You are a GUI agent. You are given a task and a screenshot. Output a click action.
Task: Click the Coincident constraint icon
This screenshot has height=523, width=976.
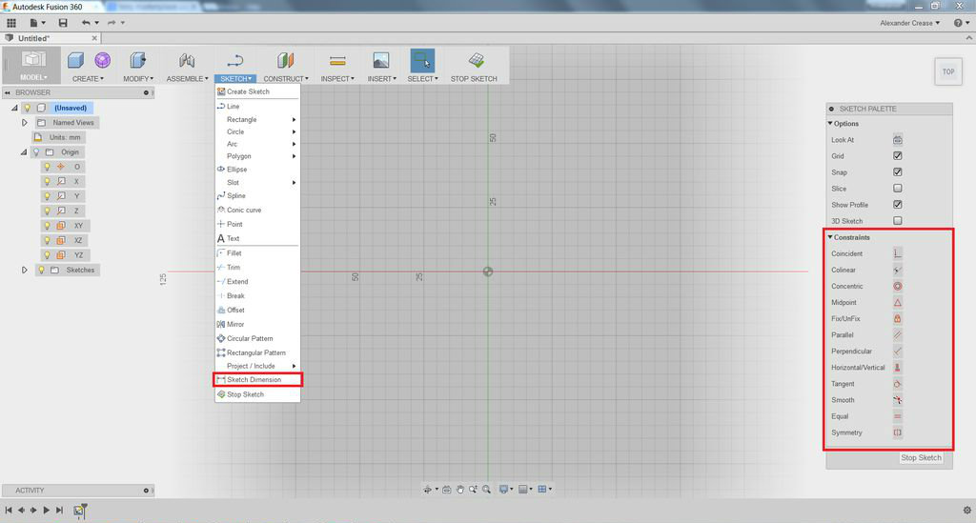tap(898, 253)
